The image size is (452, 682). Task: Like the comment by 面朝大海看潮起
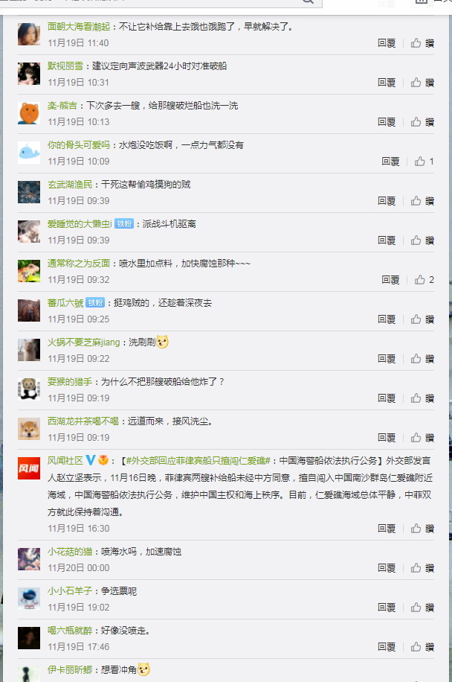(422, 43)
